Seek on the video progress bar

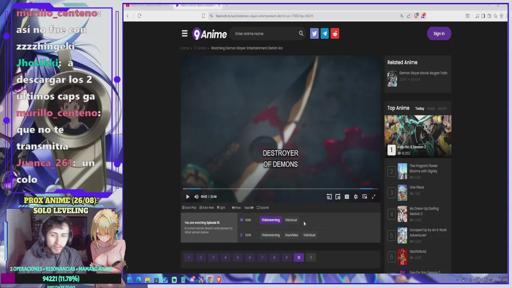280,189
